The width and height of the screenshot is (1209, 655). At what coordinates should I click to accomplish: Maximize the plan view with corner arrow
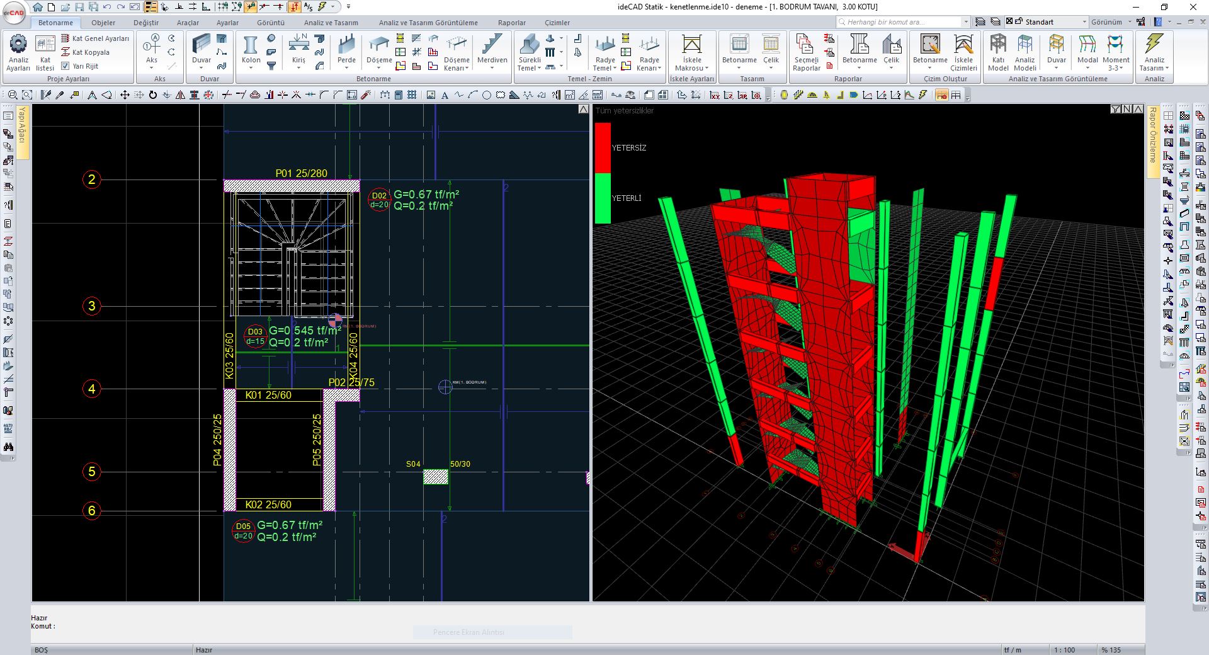tap(583, 109)
